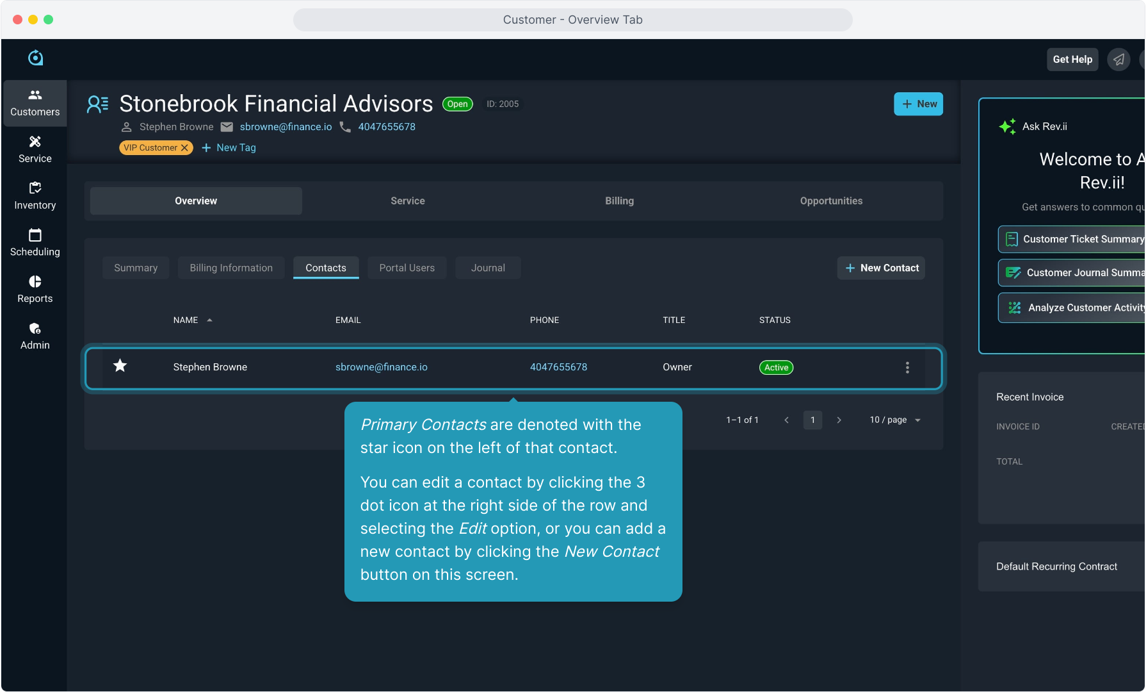This screenshot has width=1146, height=692.
Task: Click the paper plane icon in header
Action: [x=1118, y=60]
